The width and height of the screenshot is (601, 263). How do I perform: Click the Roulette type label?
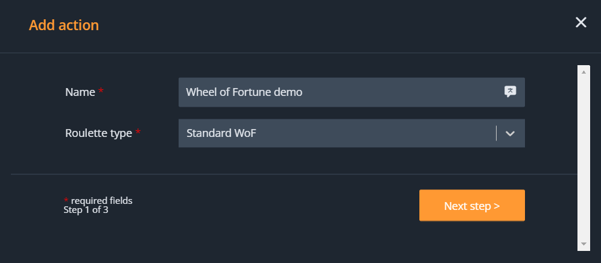(98, 133)
